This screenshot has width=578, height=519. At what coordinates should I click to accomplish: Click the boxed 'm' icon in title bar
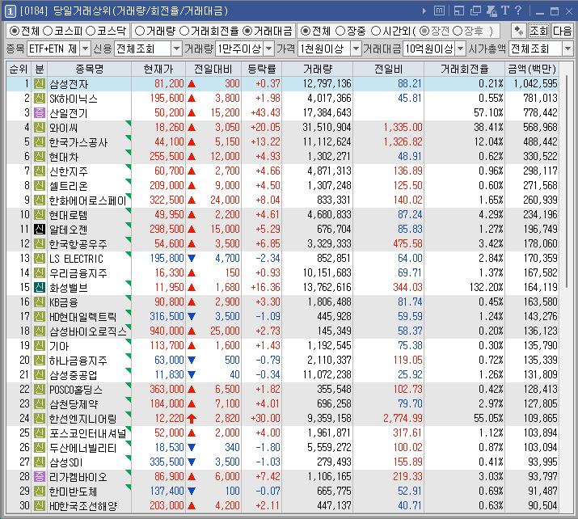(x=439, y=11)
